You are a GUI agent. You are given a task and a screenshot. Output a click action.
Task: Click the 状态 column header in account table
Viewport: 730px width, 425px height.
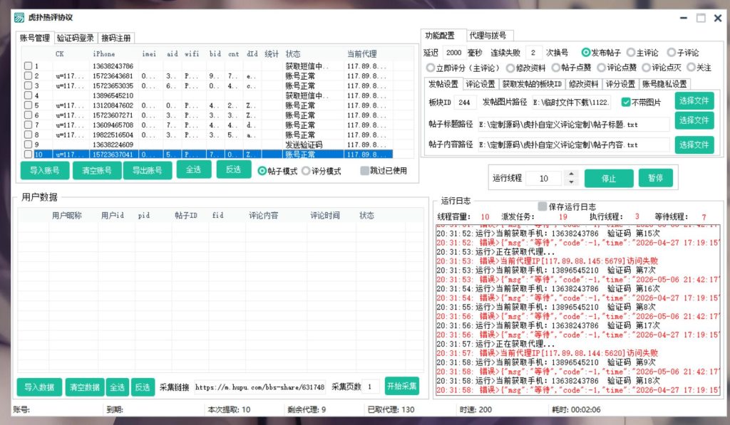[x=293, y=54]
